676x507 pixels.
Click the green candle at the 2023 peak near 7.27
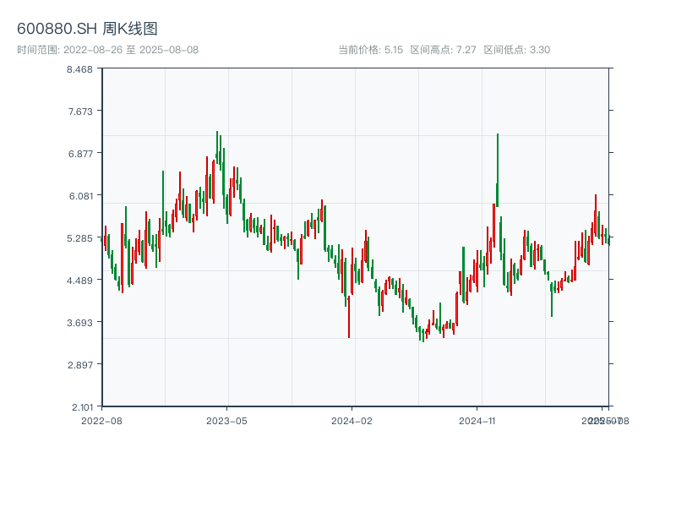point(217,146)
